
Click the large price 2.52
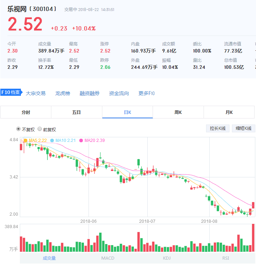[25, 24]
